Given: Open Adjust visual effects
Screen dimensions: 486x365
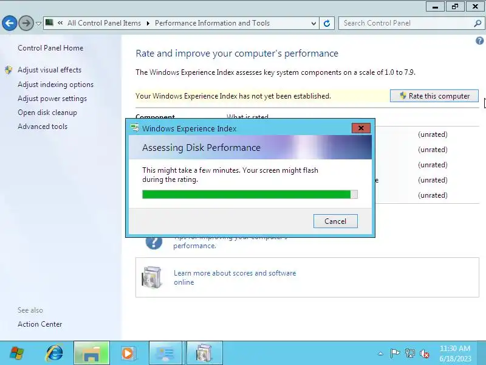Looking at the screenshot, I should [x=50, y=70].
